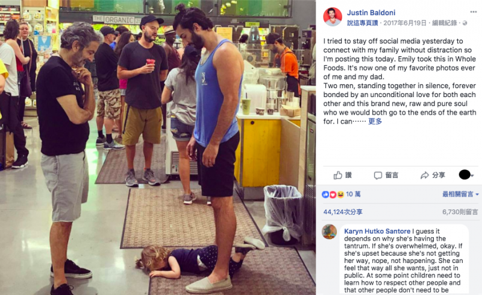The width and height of the screenshot is (482, 295).
Task: Click the globe public privacy icon
Action: [x=465, y=23]
